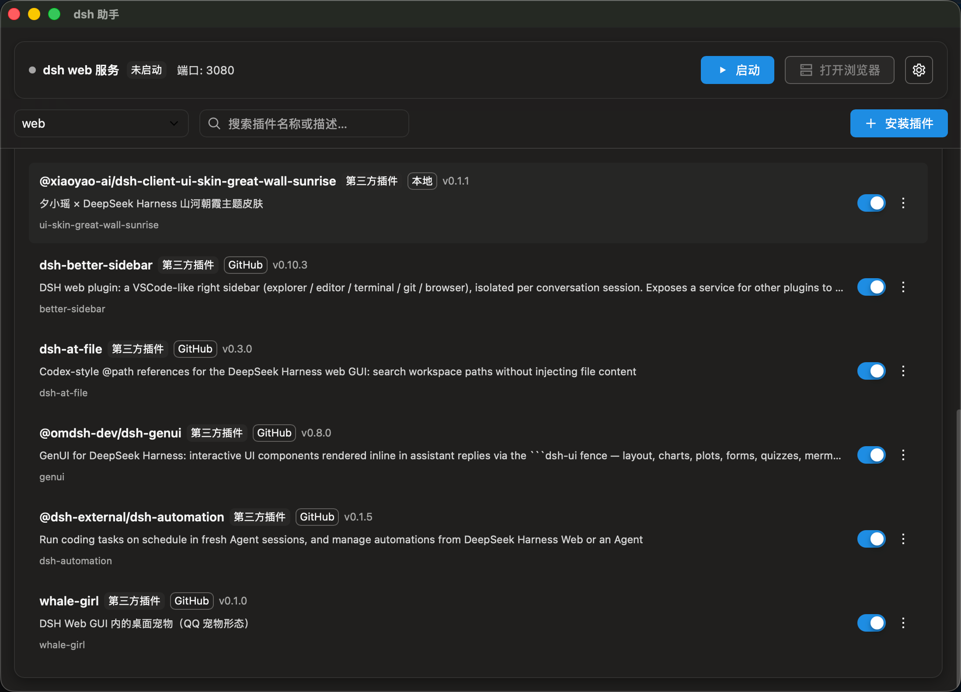The width and height of the screenshot is (961, 692).
Task: Select the dsh-at-file plugin title
Action: (71, 349)
